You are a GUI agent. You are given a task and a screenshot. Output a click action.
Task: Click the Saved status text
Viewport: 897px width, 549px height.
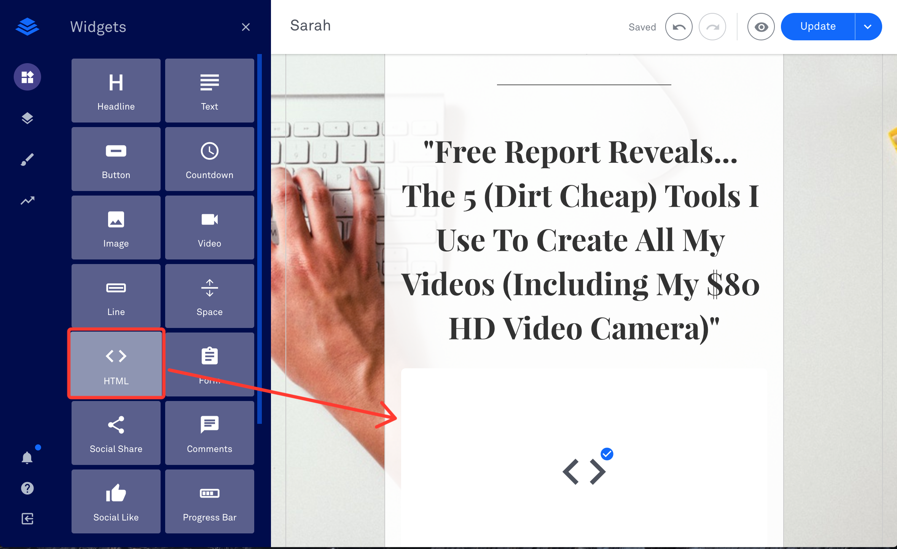pyautogui.click(x=642, y=27)
